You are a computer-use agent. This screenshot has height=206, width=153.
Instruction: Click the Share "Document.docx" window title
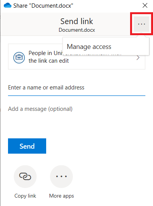pos(43,6)
